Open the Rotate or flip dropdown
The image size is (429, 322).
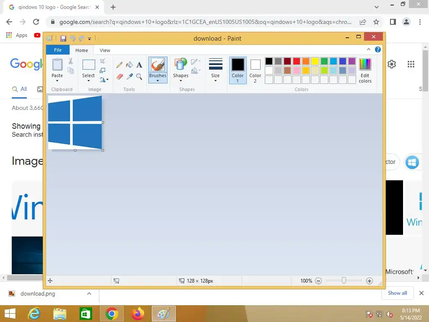[x=104, y=80]
